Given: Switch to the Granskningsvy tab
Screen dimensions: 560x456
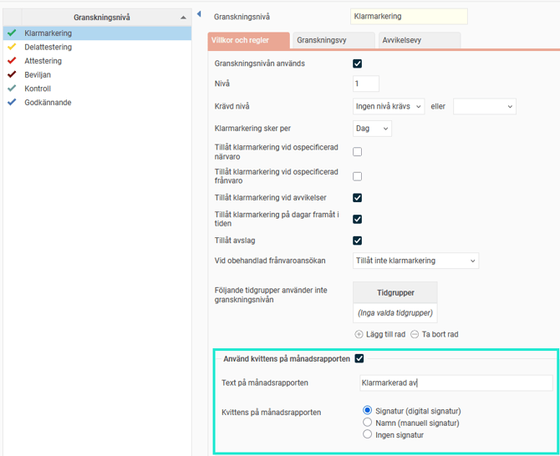Looking at the screenshot, I should [334, 40].
